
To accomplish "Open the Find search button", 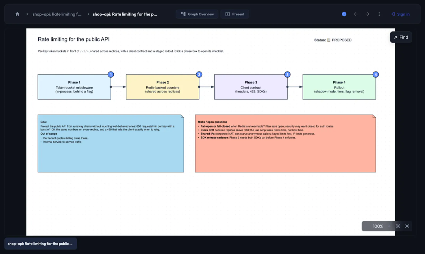I will click(x=401, y=37).
